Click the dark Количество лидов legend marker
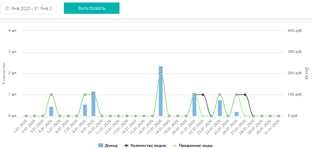This screenshot has width=312, height=149. [126, 146]
